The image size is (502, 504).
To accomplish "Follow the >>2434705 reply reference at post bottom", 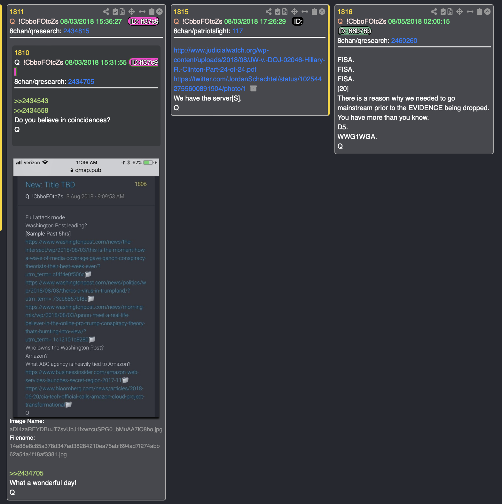I will (27, 473).
